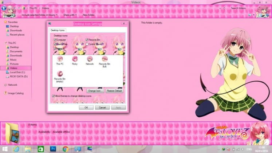Open Include selected folder in library dropdown
This screenshot has width=272, height=153.
(x=39, y=15)
